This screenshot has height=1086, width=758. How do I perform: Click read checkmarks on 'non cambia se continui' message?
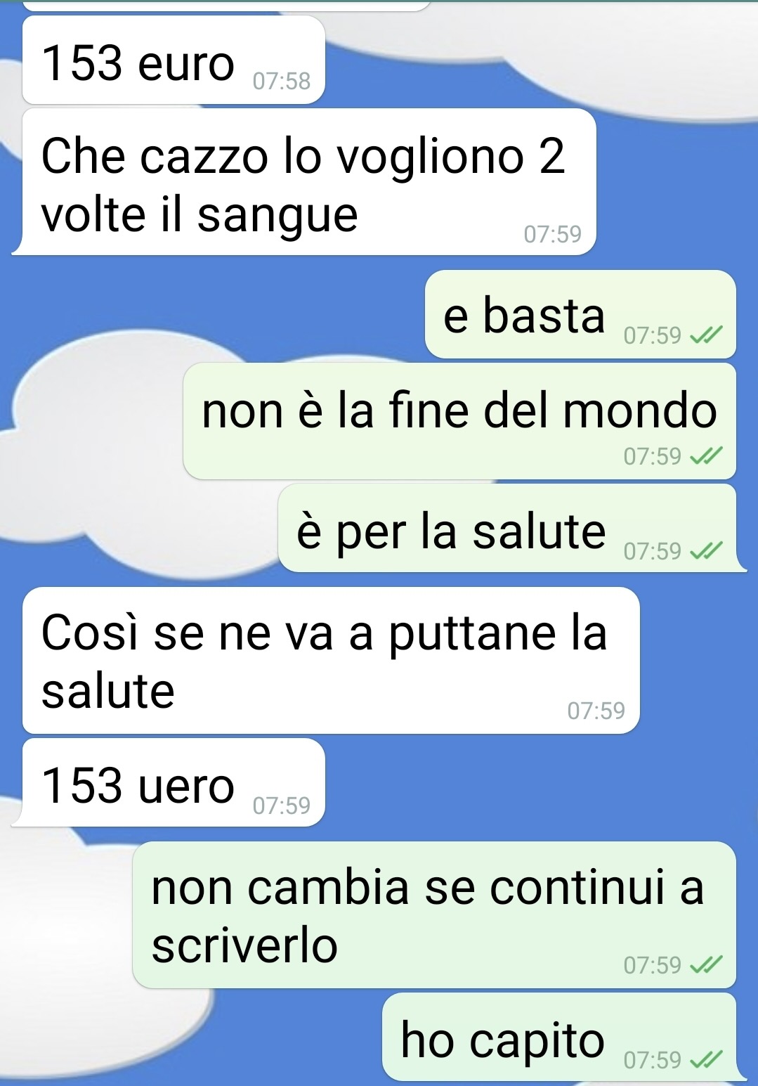(x=705, y=966)
